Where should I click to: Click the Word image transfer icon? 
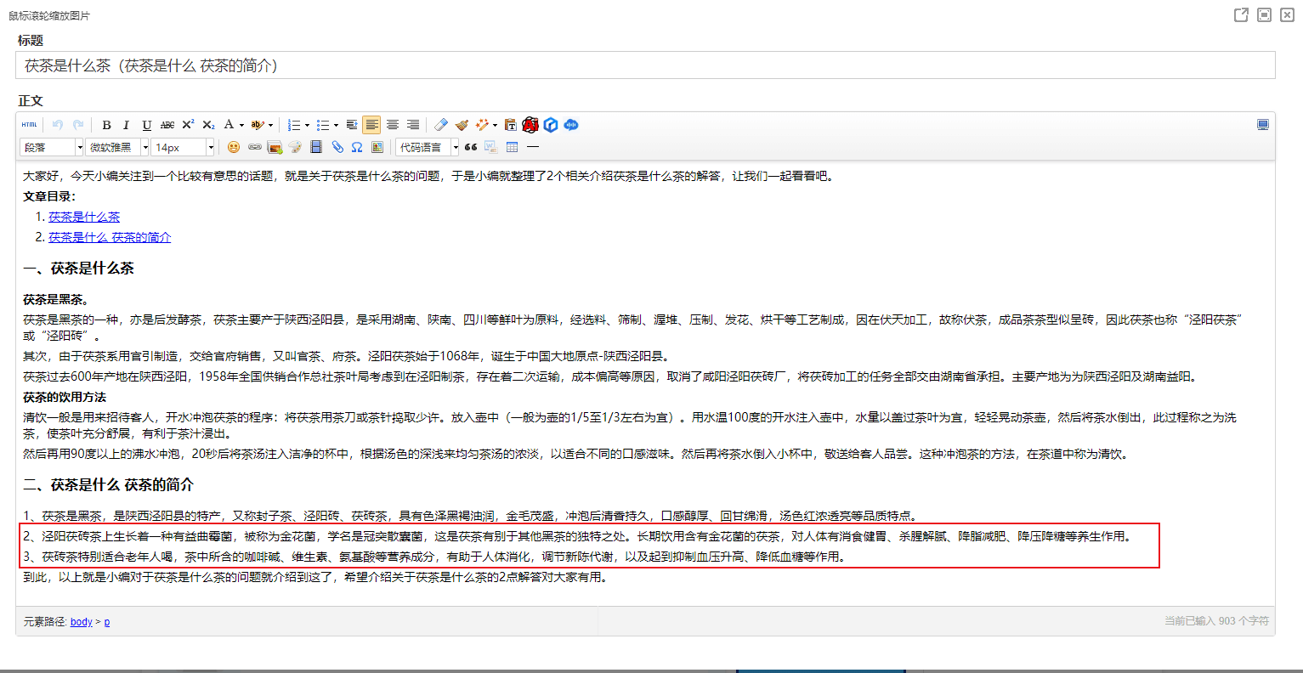(x=491, y=147)
